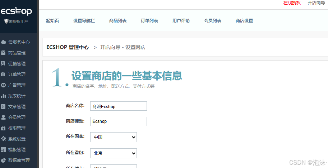Click the 开店向导 link at top
The image size is (328, 168).
click(316, 3)
